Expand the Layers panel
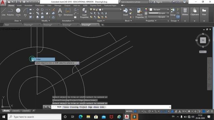Screen dimensions: 214x120 click(101, 21)
